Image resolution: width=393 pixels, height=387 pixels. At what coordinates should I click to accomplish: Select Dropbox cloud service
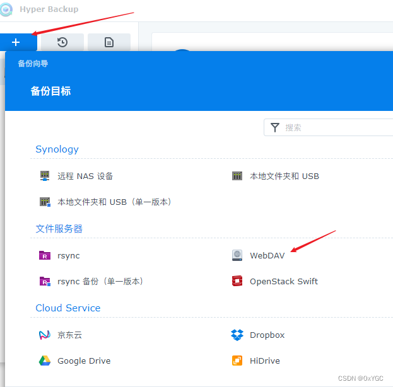267,335
